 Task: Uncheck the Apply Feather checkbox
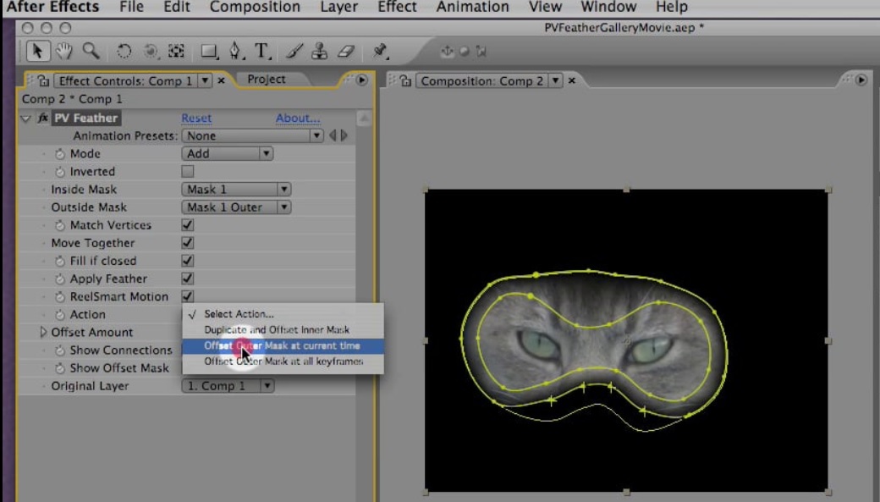[x=188, y=279]
